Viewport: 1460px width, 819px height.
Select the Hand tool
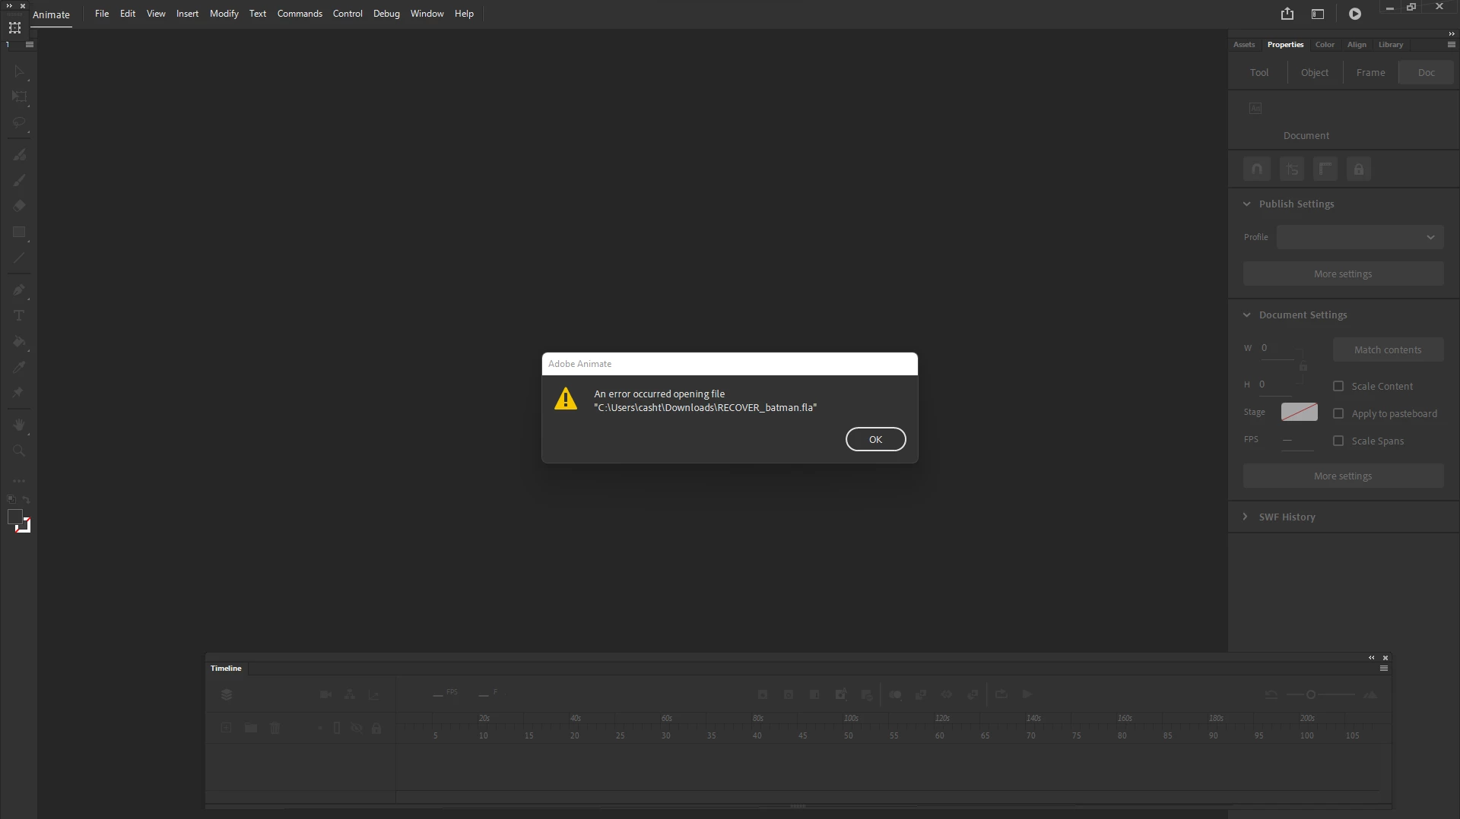click(19, 425)
